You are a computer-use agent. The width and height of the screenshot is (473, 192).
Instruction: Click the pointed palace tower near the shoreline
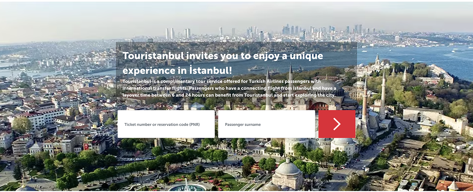(377, 59)
